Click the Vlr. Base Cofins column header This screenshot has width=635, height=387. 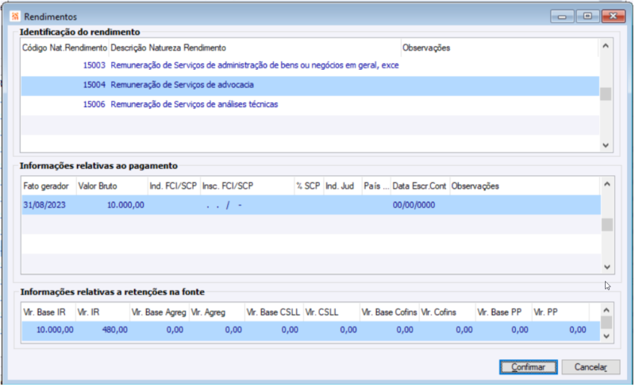pyautogui.click(x=389, y=312)
